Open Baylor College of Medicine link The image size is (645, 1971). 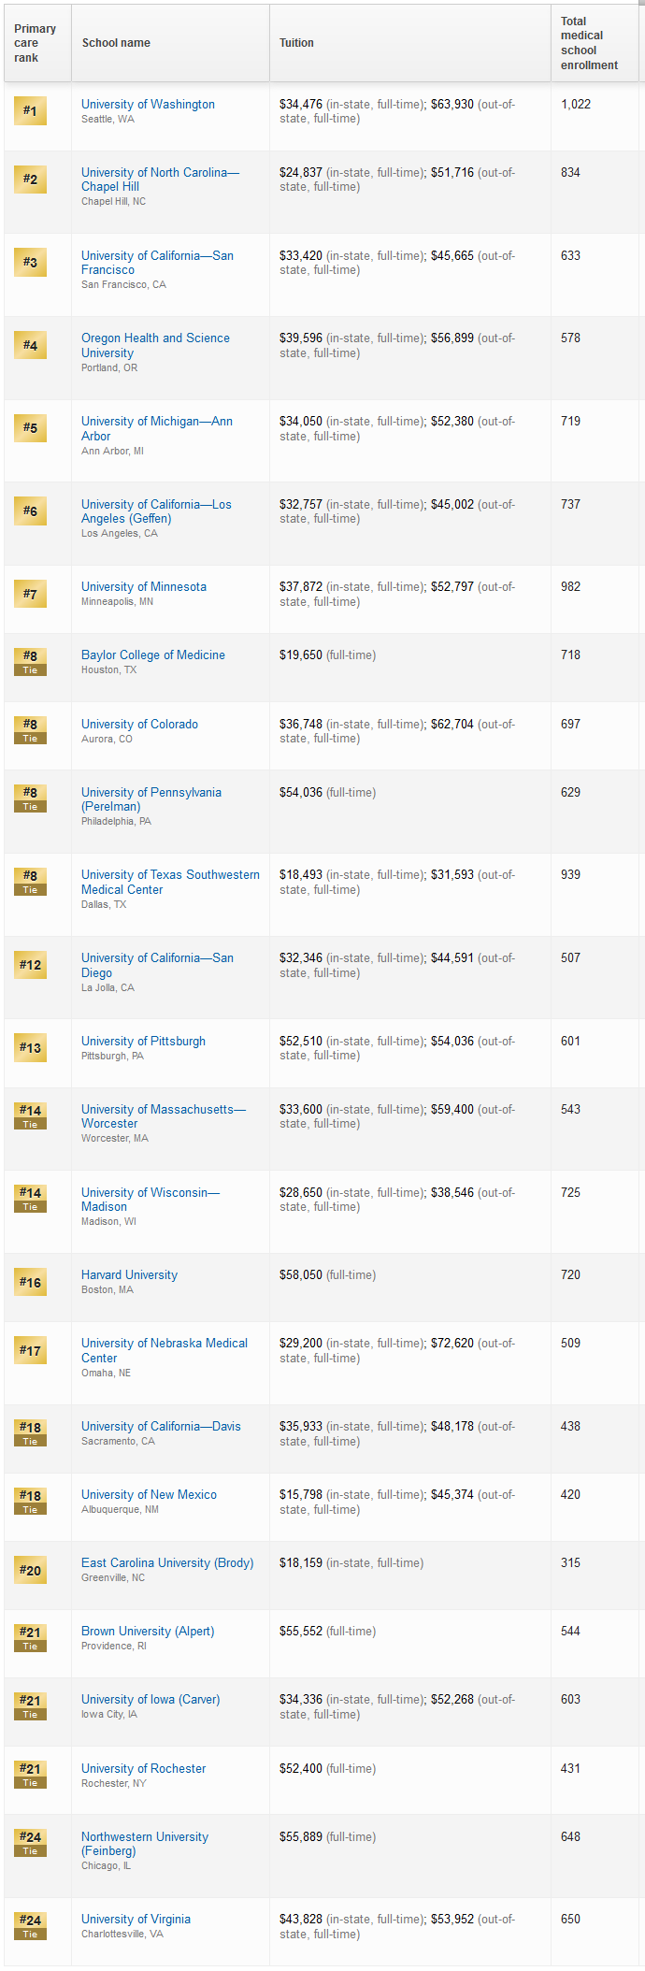[x=153, y=655]
